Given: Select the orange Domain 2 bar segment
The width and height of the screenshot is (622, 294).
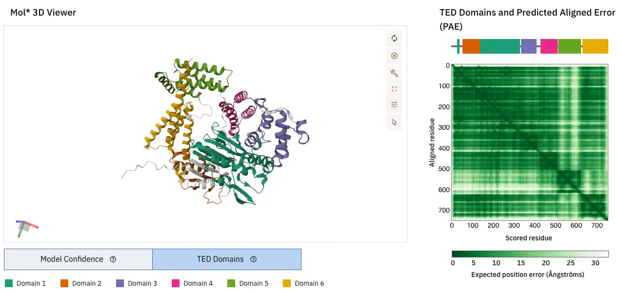Looking at the screenshot, I should point(471,46).
